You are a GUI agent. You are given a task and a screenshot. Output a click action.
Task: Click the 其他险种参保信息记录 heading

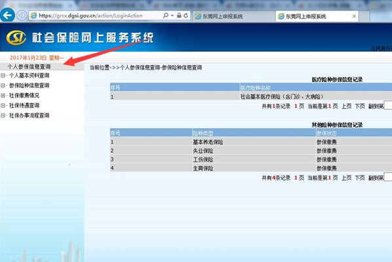tap(337, 125)
